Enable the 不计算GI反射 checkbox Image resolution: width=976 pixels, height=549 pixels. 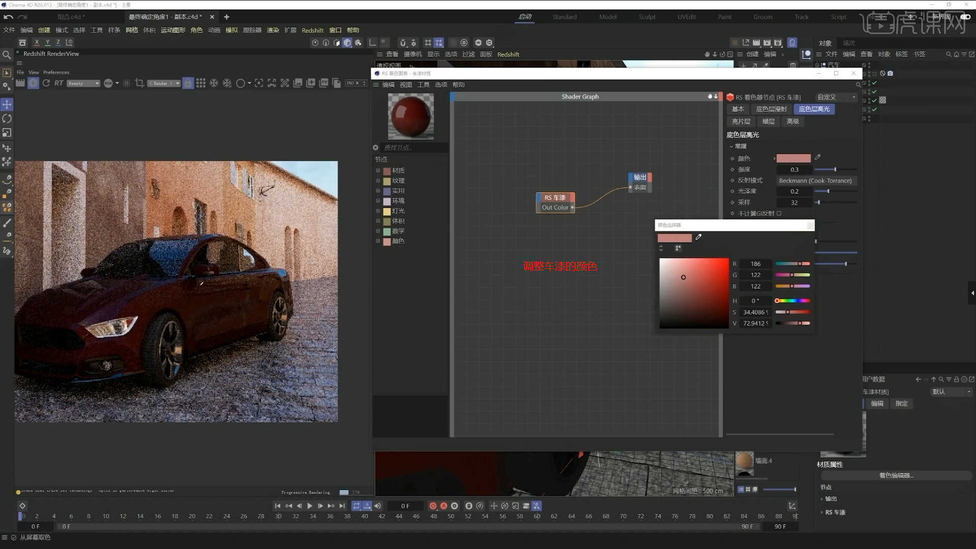(x=780, y=213)
